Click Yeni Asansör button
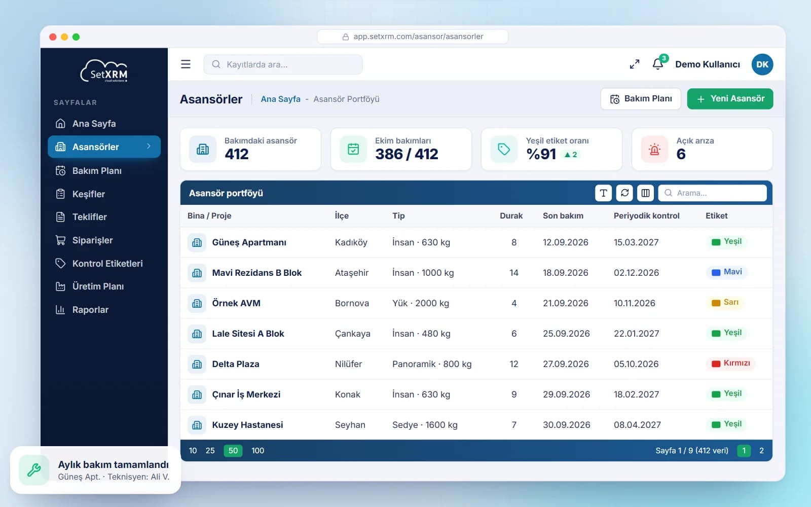811x507 pixels. (x=730, y=99)
